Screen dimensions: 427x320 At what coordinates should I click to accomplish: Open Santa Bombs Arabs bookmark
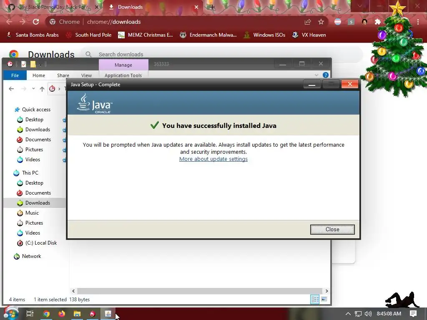[33, 35]
